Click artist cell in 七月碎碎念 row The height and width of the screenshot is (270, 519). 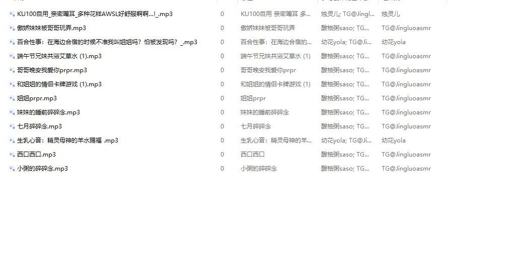coord(344,126)
